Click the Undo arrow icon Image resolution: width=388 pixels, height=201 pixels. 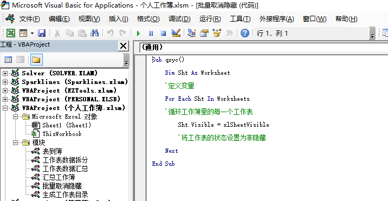111,33
